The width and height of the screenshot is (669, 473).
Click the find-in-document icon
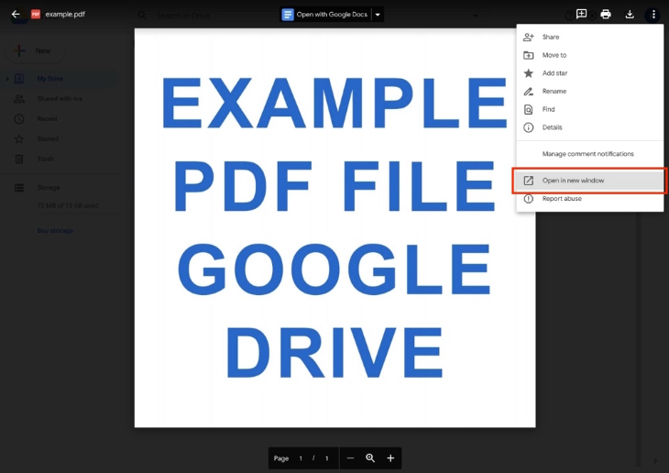click(x=528, y=109)
